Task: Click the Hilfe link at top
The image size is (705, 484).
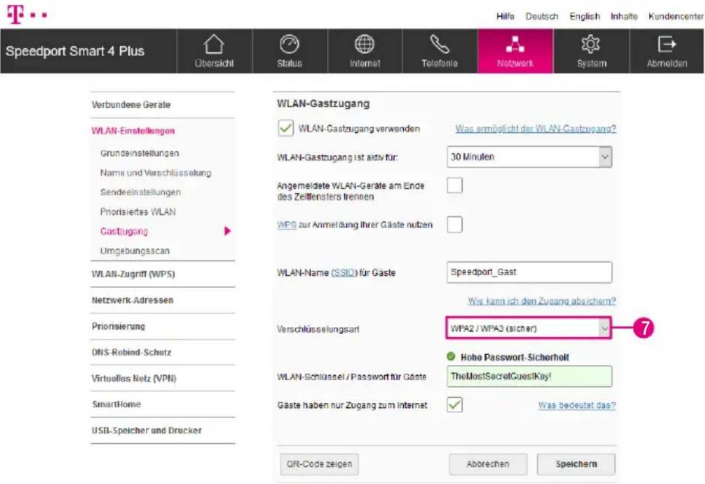Action: point(505,16)
